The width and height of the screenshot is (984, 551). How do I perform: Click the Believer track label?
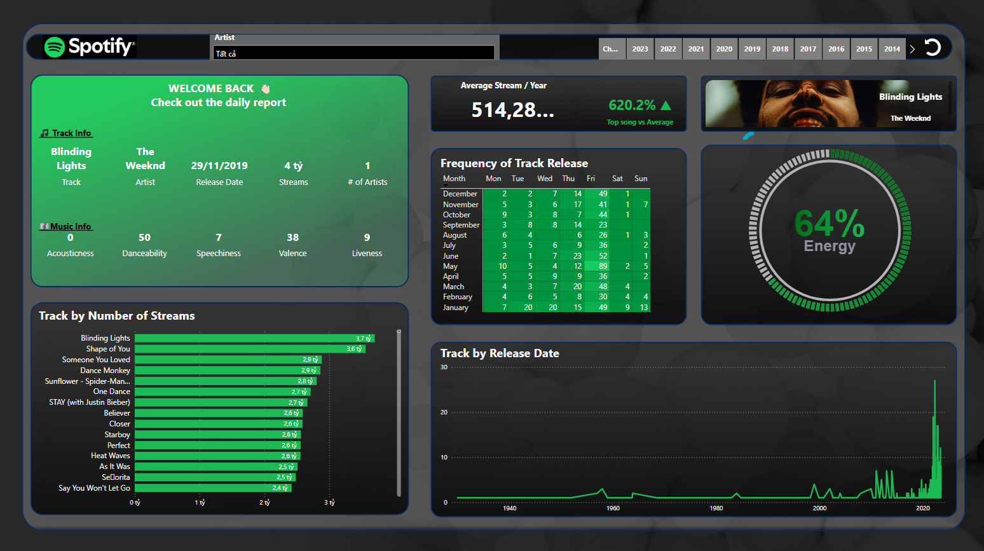click(x=117, y=413)
